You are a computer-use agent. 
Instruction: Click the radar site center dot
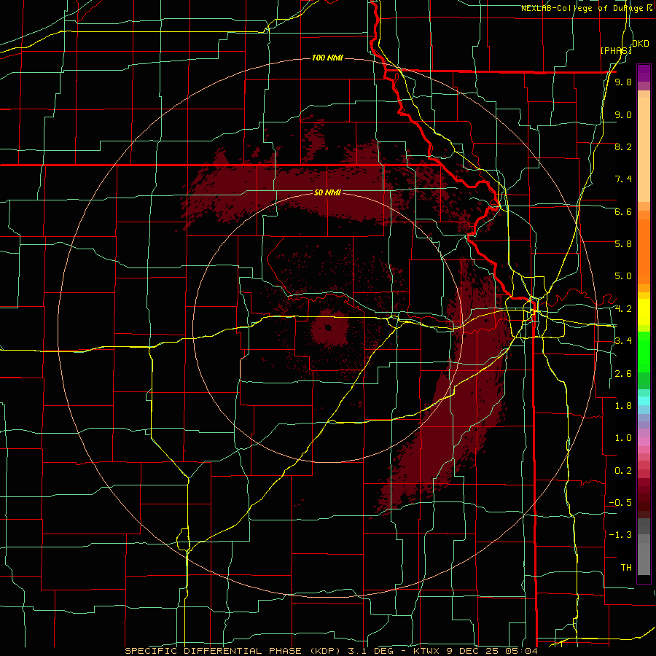(x=328, y=328)
